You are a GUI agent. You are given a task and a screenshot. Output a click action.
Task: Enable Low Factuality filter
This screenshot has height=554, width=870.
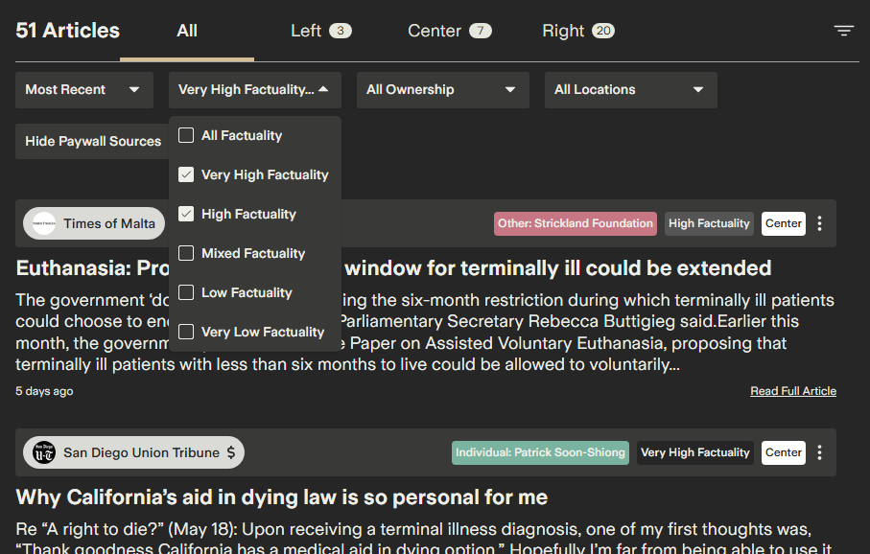186,292
